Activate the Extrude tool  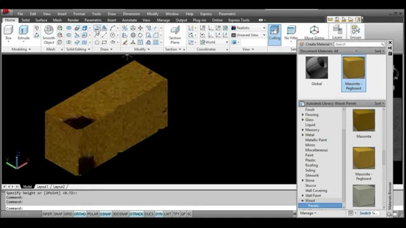tap(23, 33)
